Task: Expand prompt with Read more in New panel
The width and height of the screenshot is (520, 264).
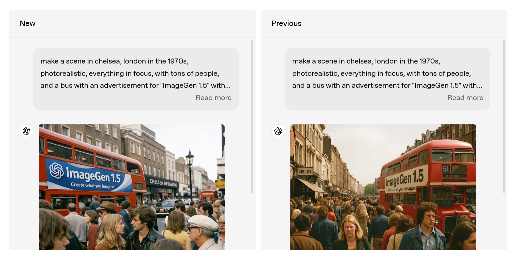Action: [x=214, y=98]
